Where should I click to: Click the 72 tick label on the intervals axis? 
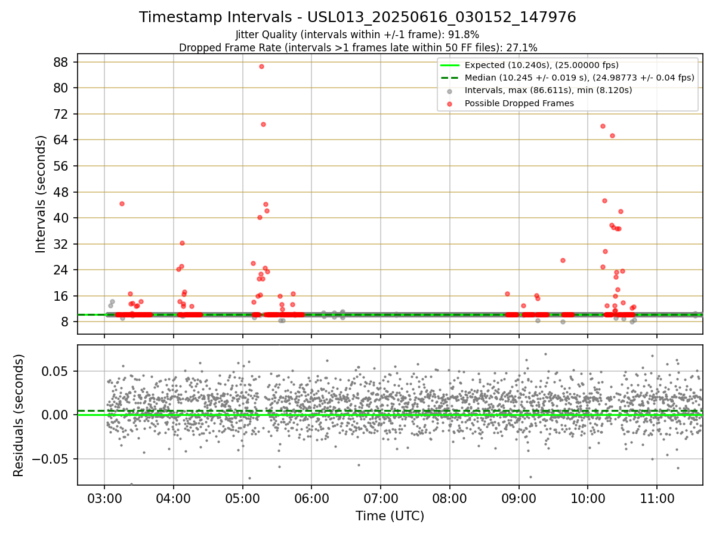(62, 114)
